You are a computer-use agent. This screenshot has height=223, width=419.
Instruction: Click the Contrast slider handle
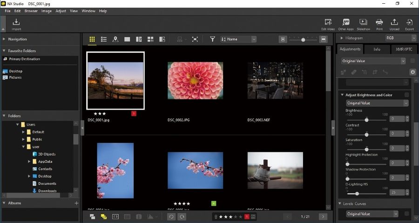(x=366, y=134)
